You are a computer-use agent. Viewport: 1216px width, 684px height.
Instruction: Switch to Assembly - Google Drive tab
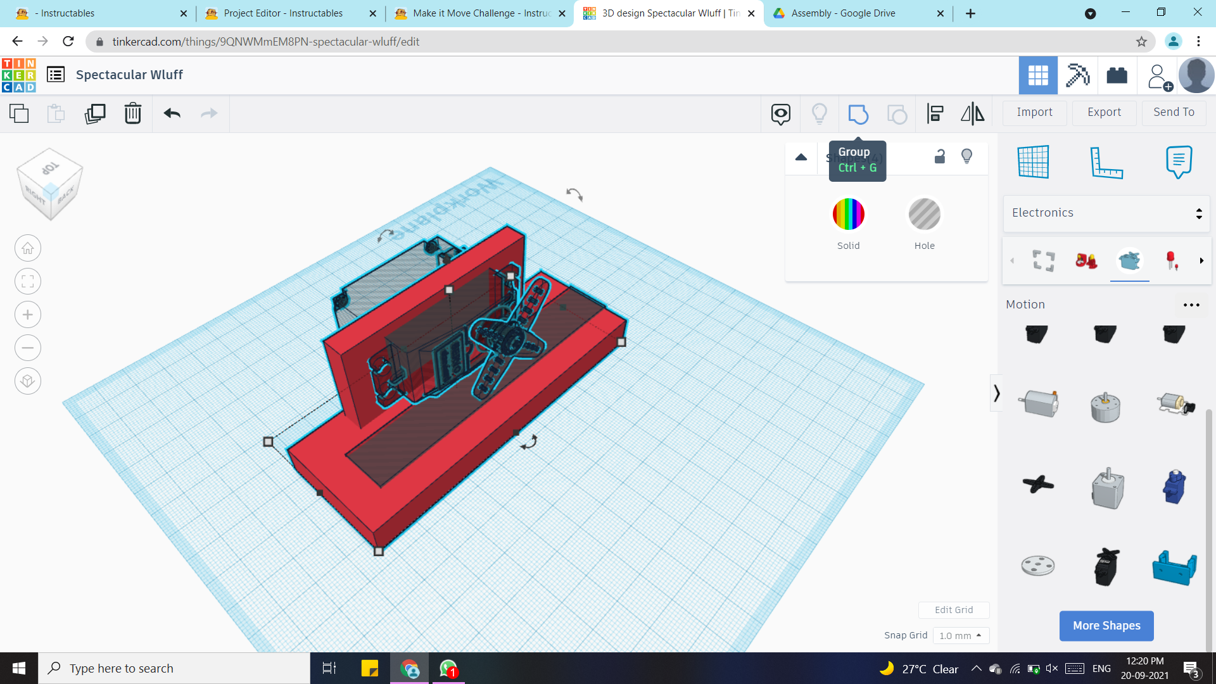[x=843, y=13]
